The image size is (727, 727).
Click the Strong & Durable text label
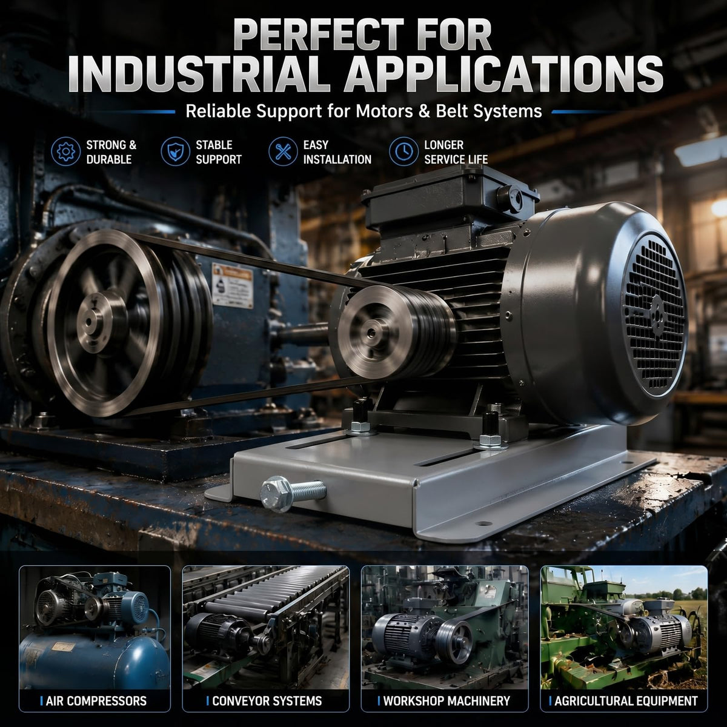point(111,152)
